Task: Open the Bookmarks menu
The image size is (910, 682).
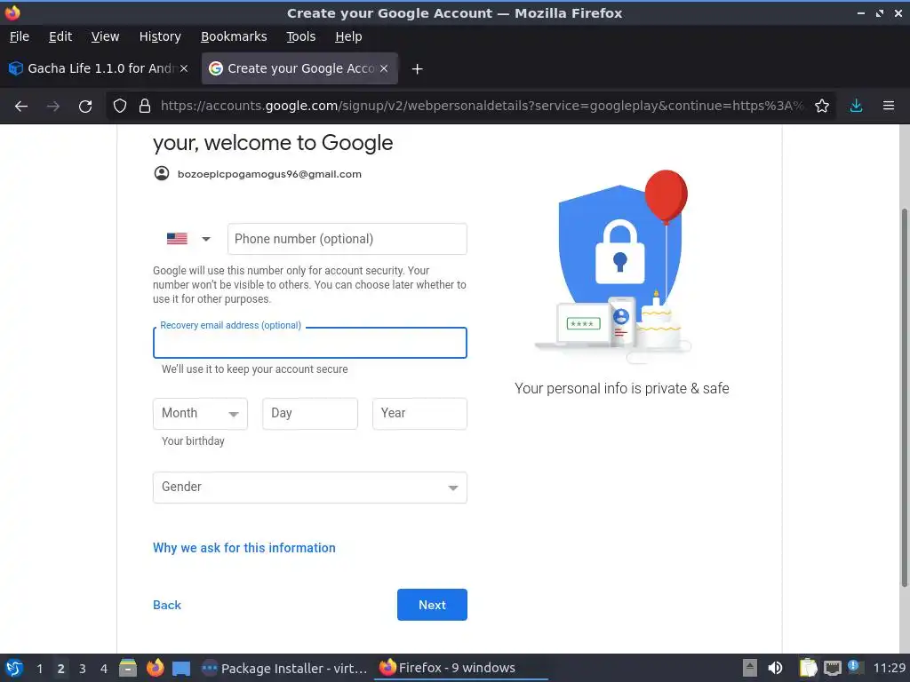Action: click(x=234, y=36)
